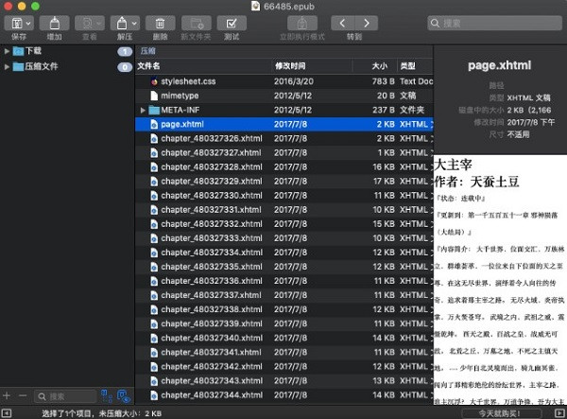Click the Delete trash toolbar icon
567x419 pixels.
pyautogui.click(x=160, y=24)
